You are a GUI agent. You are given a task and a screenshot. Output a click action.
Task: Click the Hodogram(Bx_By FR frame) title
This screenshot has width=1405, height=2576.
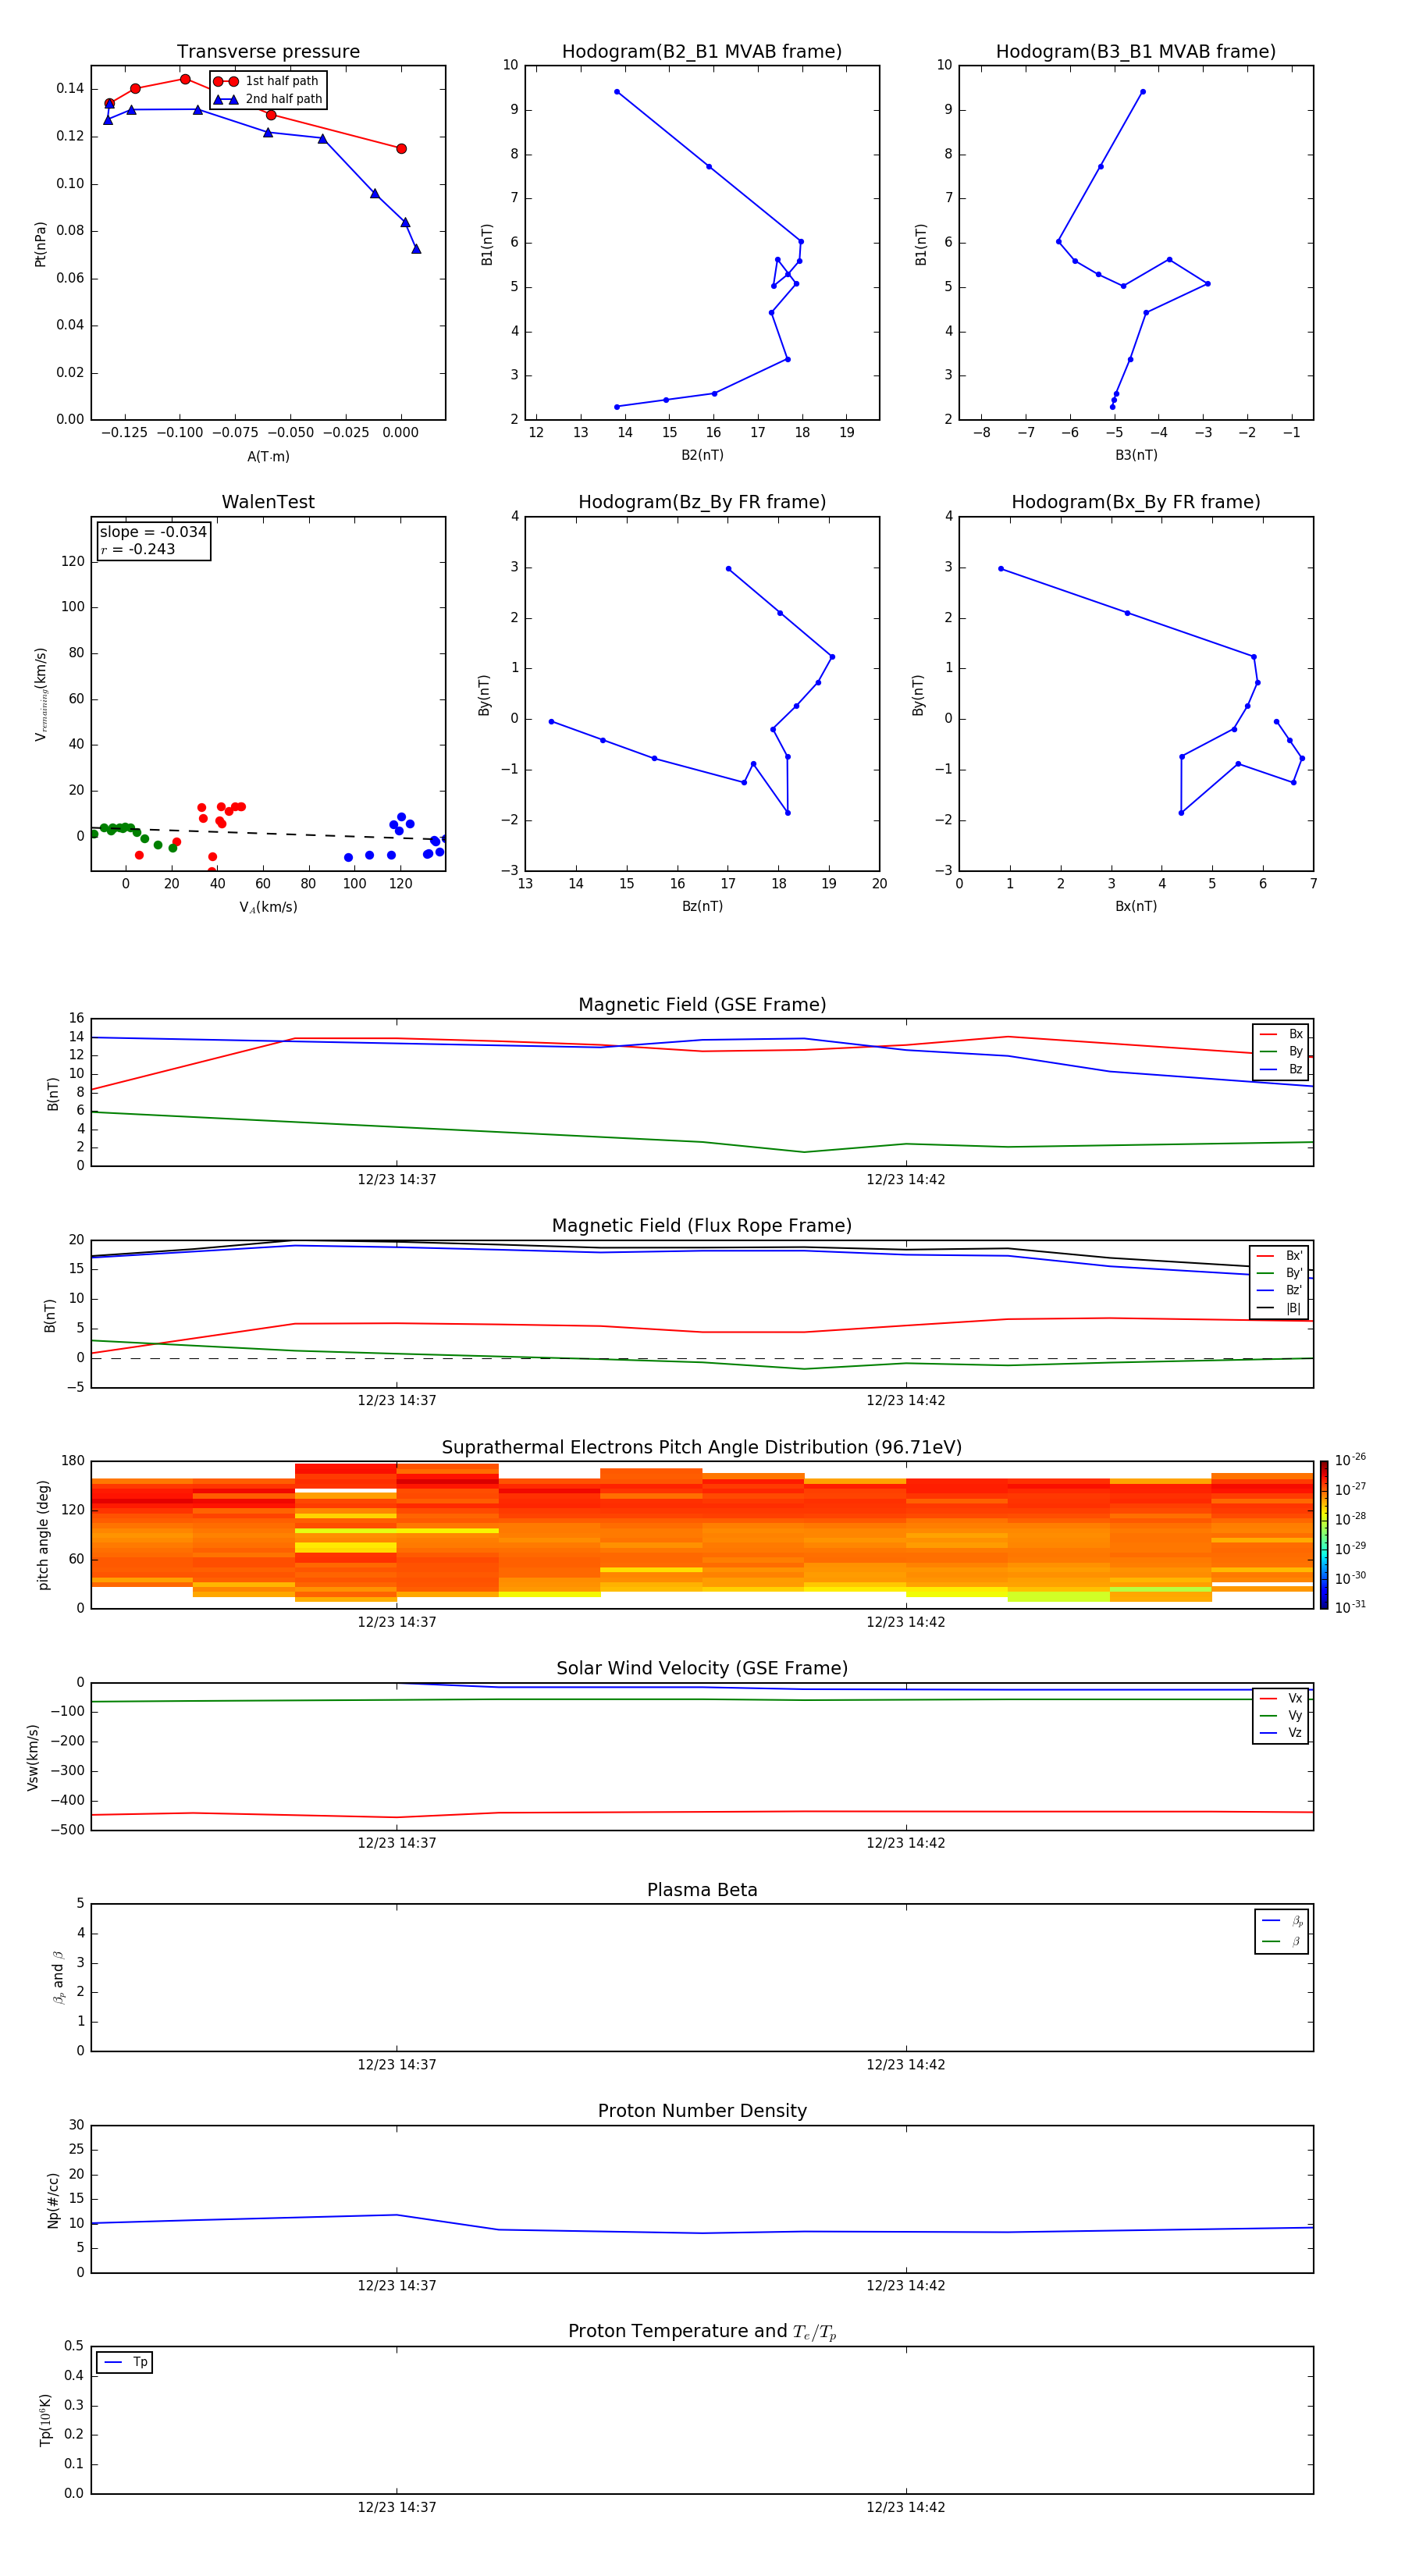pyautogui.click(x=1136, y=502)
